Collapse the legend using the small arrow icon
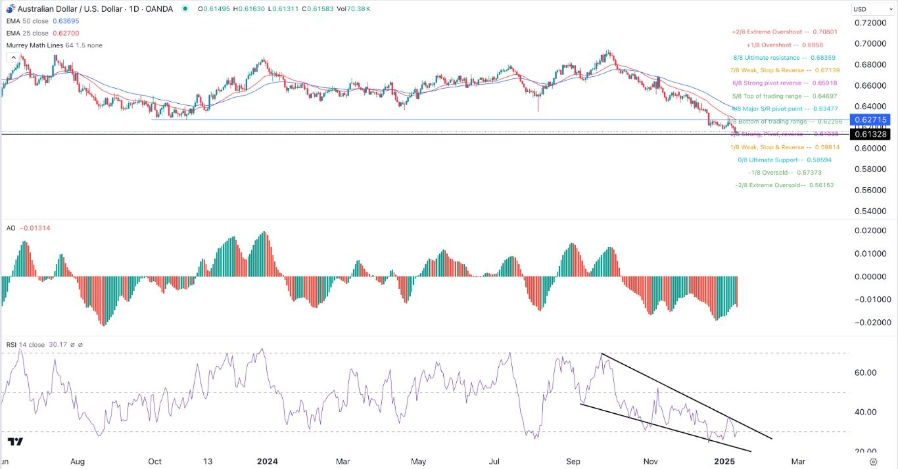The height and width of the screenshot is (469, 898). pos(13,56)
